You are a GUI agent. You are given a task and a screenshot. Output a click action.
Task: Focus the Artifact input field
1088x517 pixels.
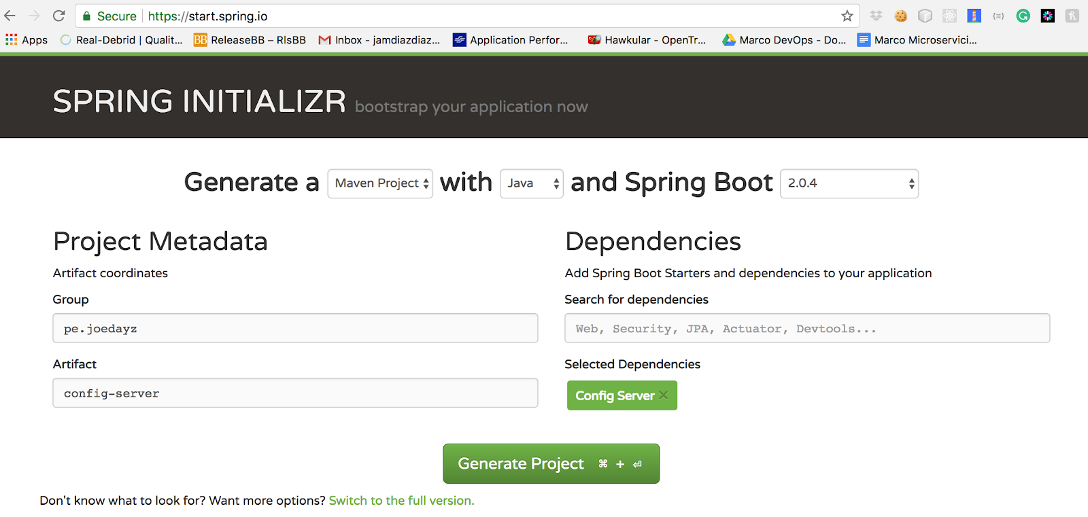click(295, 393)
